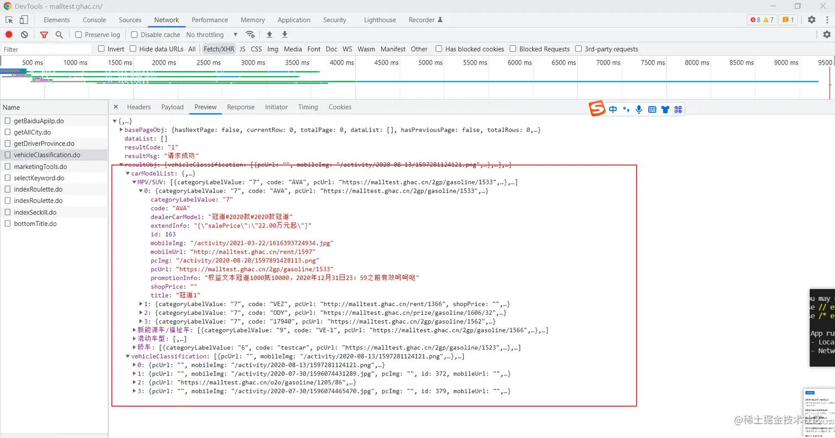Tick Has blocked cookies
This screenshot has height=438, width=835.
click(x=438, y=49)
